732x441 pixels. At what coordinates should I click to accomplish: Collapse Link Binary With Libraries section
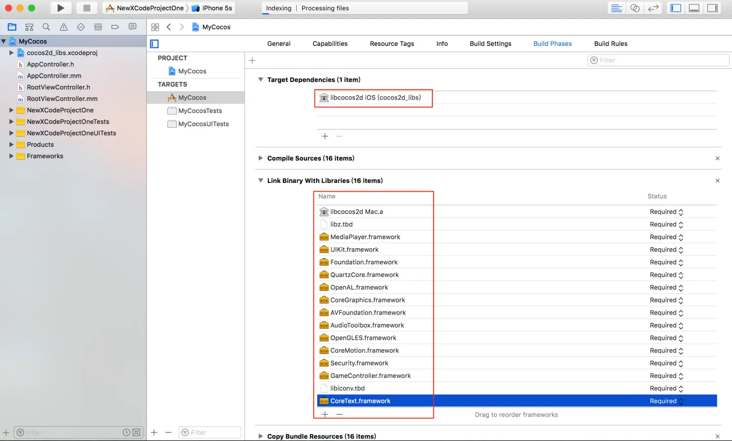261,180
